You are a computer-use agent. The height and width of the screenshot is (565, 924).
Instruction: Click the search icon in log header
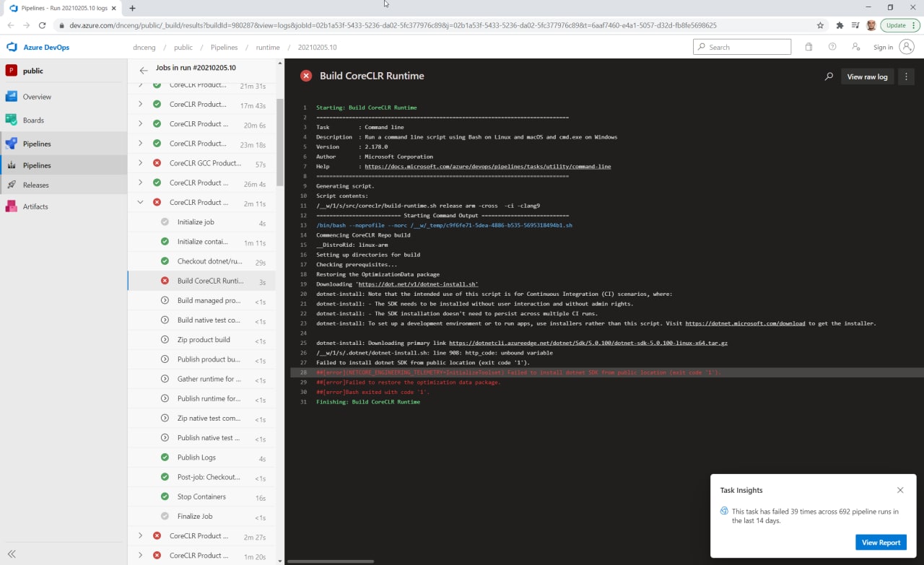pyautogui.click(x=829, y=76)
